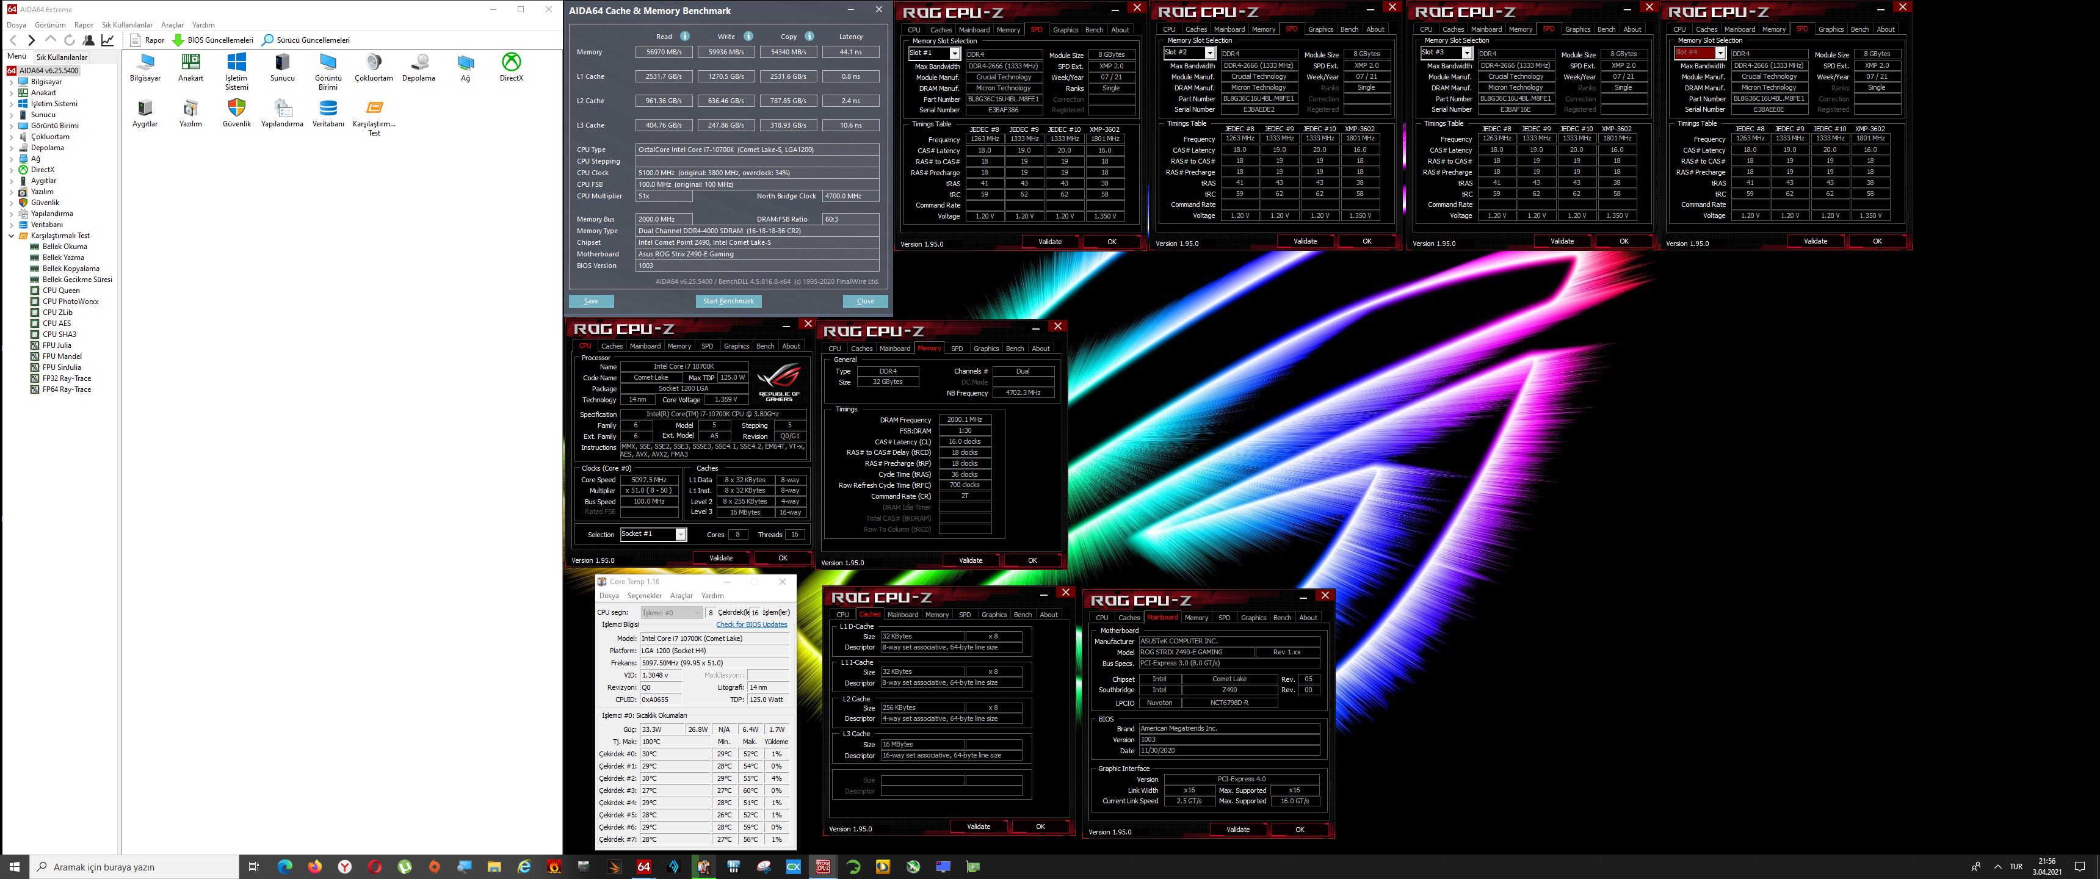The height and width of the screenshot is (879, 2100).
Task: Click OK in CPU-Z Slot #4 window
Action: click(x=1877, y=241)
